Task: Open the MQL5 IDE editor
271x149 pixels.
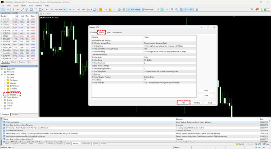Action: tap(106, 10)
